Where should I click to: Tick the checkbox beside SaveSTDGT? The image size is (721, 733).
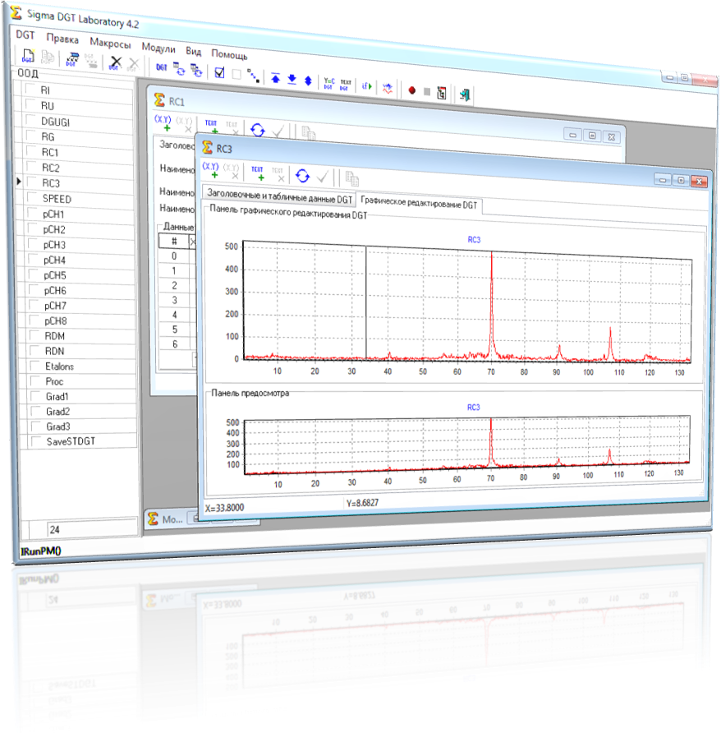pyautogui.click(x=36, y=440)
